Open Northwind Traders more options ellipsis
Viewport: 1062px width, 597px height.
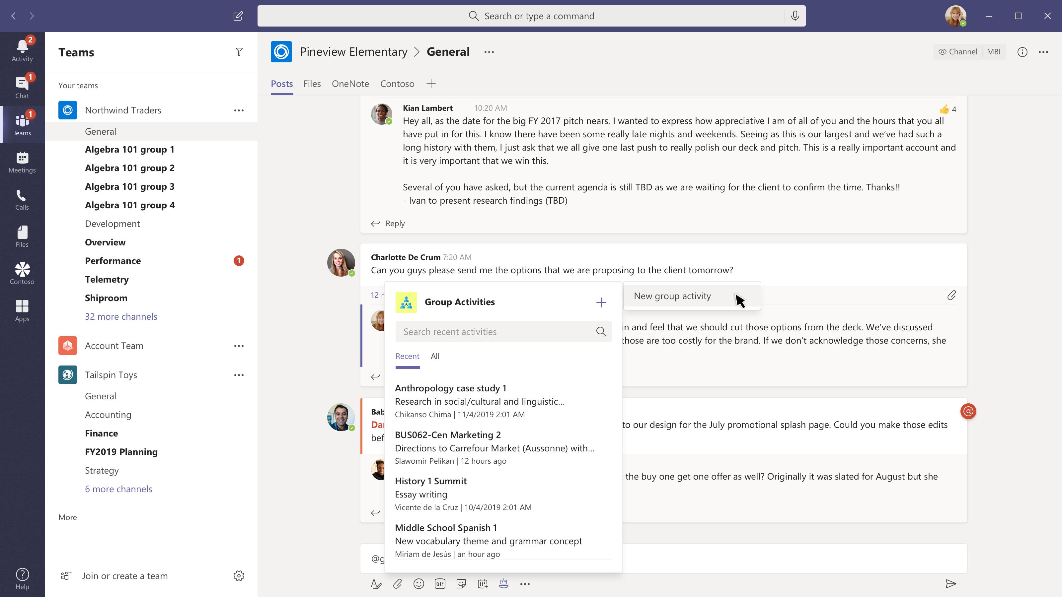pyautogui.click(x=239, y=110)
